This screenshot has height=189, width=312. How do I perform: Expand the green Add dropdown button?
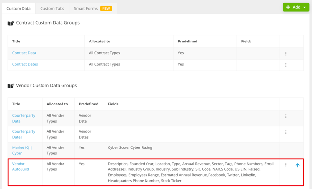296,7
